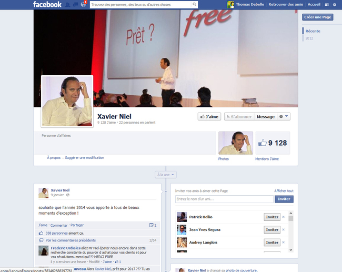Open friend requests icon in top bar

[68, 5]
